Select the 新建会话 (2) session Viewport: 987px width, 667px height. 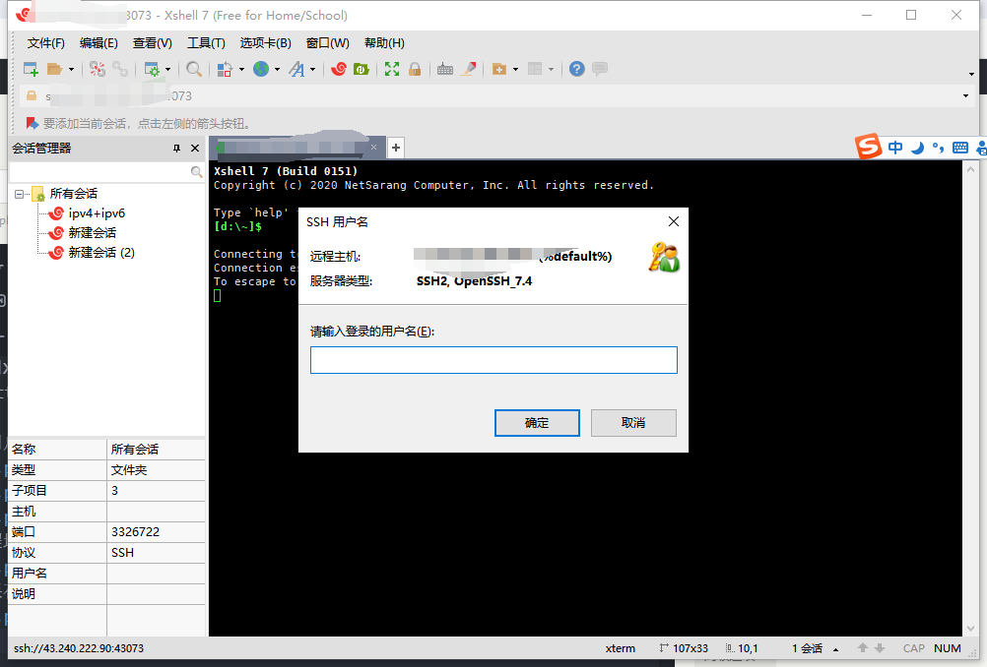(101, 252)
